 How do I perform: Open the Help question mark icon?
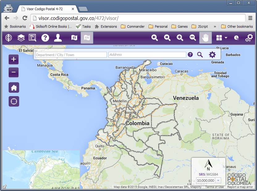click(45, 38)
